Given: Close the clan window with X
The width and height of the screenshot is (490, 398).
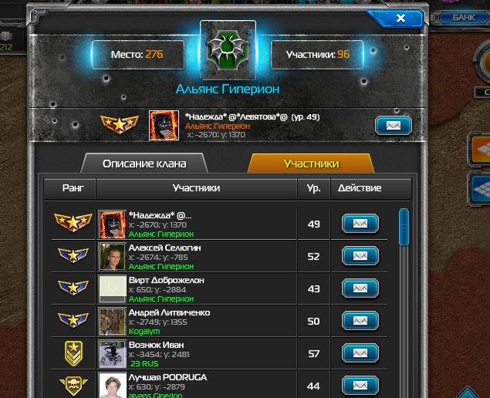Looking at the screenshot, I should 400,19.
